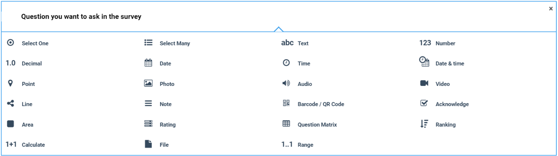Viewport: 558px width, 156px height.
Task: Choose the Photo image icon
Action: click(x=148, y=83)
